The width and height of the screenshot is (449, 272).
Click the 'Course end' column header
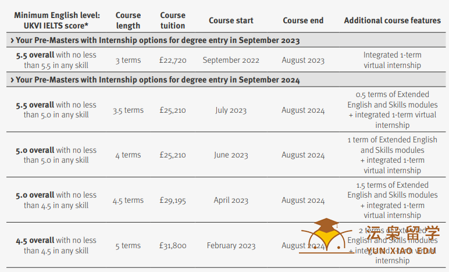[303, 20]
